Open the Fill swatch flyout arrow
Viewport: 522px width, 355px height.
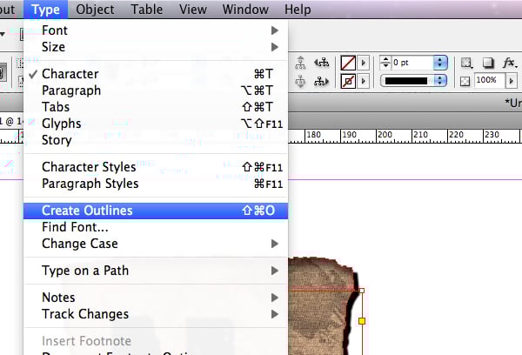[x=363, y=63]
